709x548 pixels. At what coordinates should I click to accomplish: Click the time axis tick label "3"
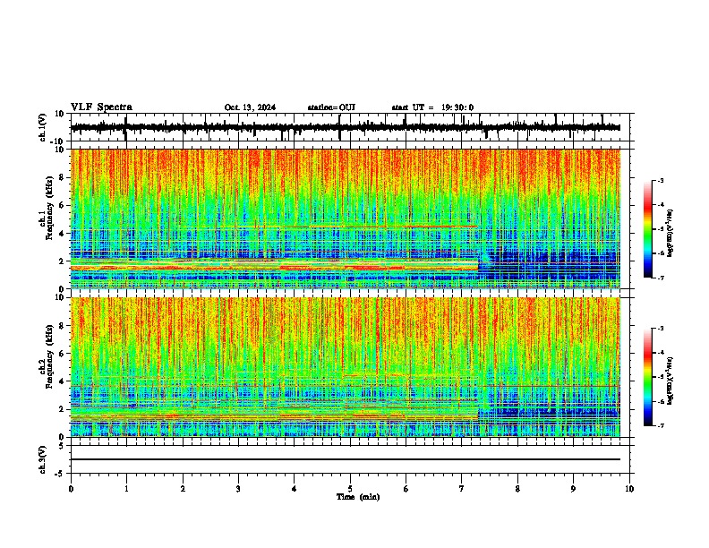pyautogui.click(x=238, y=489)
